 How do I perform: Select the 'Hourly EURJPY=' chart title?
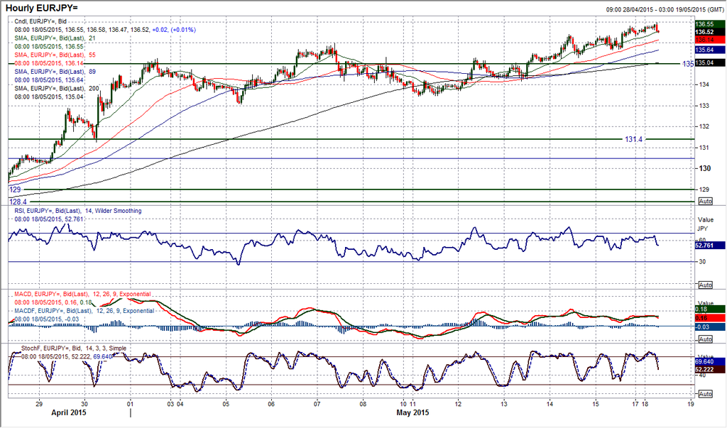[x=42, y=9]
